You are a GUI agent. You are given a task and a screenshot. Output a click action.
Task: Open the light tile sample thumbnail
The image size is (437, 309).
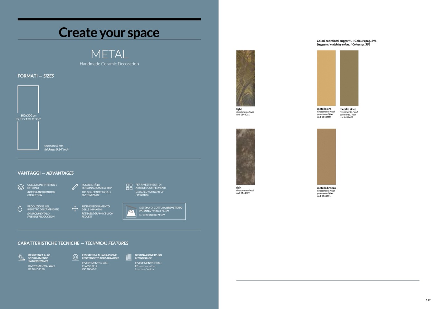tap(245, 78)
